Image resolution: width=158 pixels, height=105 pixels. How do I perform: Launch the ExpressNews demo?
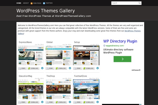point(22,68)
